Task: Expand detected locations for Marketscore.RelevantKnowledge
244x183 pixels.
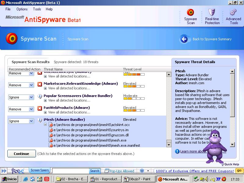Action: (x=45, y=88)
